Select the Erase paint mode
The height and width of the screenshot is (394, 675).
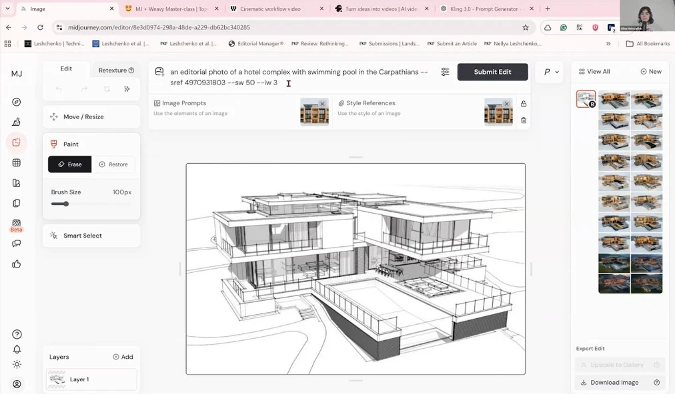point(69,164)
